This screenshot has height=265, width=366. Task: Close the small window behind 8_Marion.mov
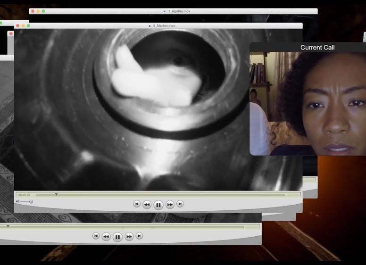11,34
